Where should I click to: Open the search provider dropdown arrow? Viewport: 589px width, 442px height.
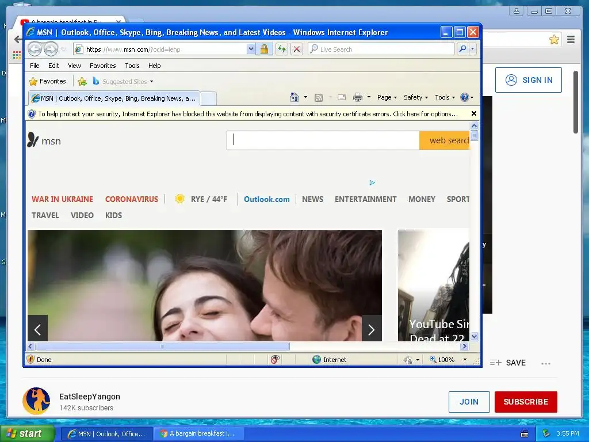[x=473, y=49]
